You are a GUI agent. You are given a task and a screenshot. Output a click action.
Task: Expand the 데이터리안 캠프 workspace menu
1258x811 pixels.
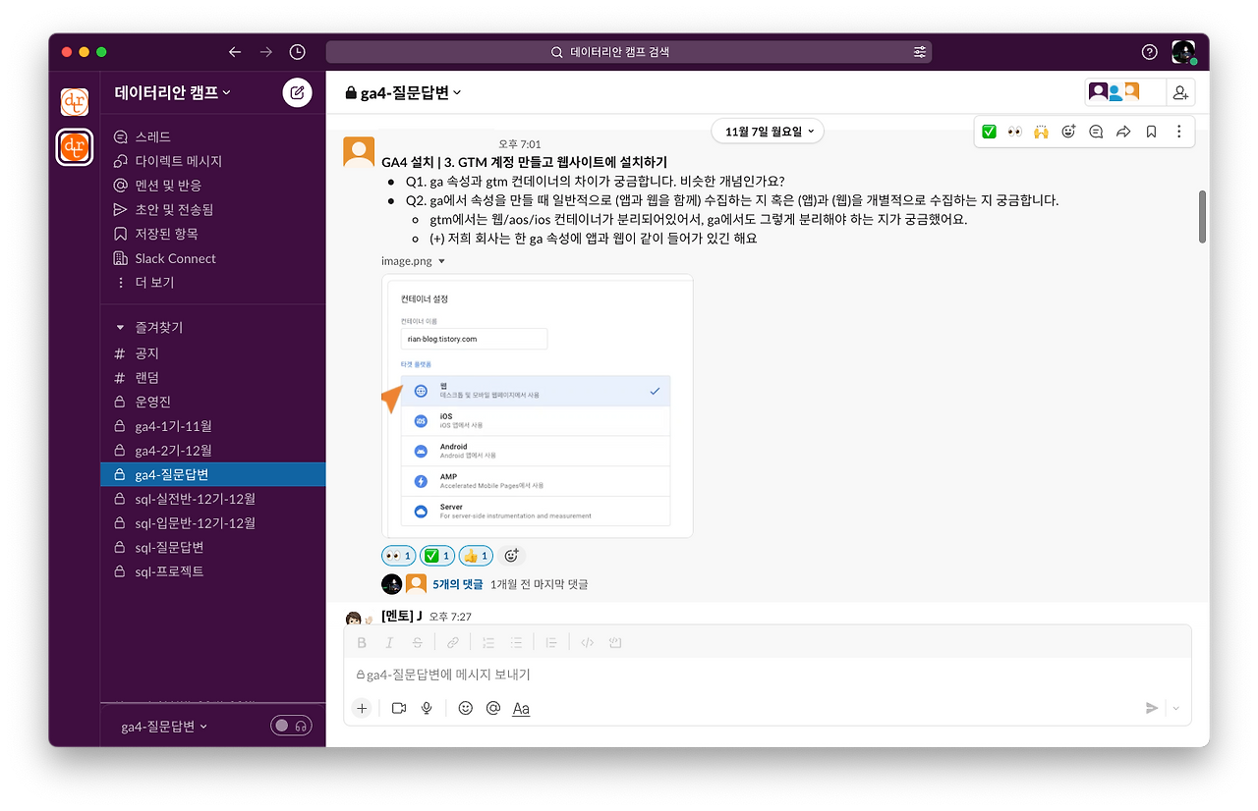[173, 92]
